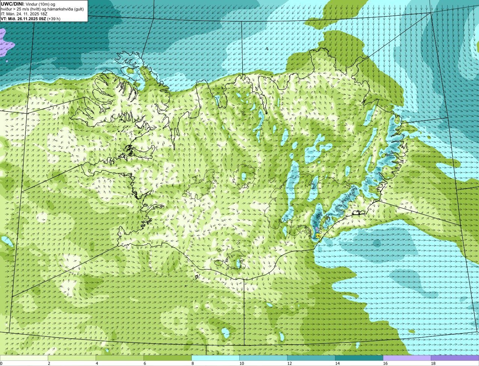Image resolution: width=479 pixels, height=366 pixels.
Task: Click legend scale label 10
Action: pos(242,363)
